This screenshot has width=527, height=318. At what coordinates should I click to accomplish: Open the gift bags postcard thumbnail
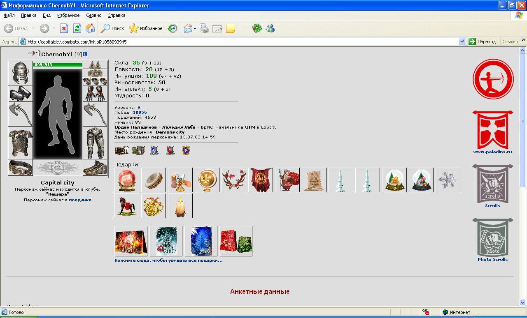pos(236,241)
